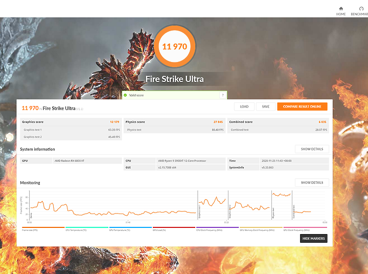Click the Graphics test 2 chart marker
Viewport: 368px width, 274px height.
point(230,211)
